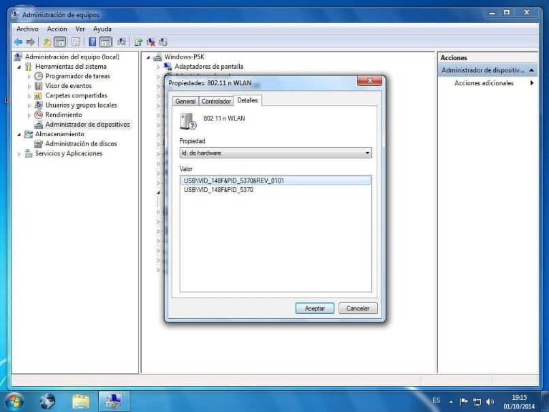Screen dimensions: 549x412
Task: Select Rendimiento in tree
Action: pos(63,115)
